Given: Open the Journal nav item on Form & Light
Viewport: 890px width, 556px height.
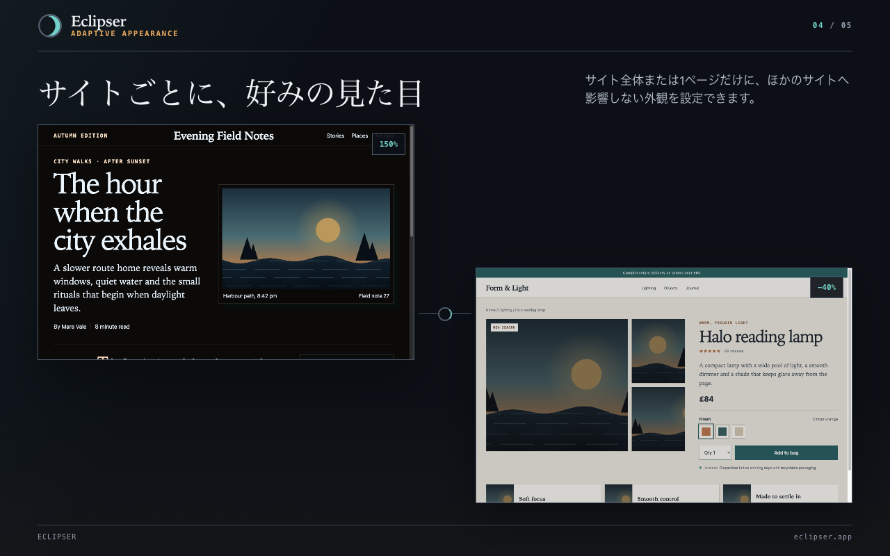Looking at the screenshot, I should pyautogui.click(x=693, y=288).
